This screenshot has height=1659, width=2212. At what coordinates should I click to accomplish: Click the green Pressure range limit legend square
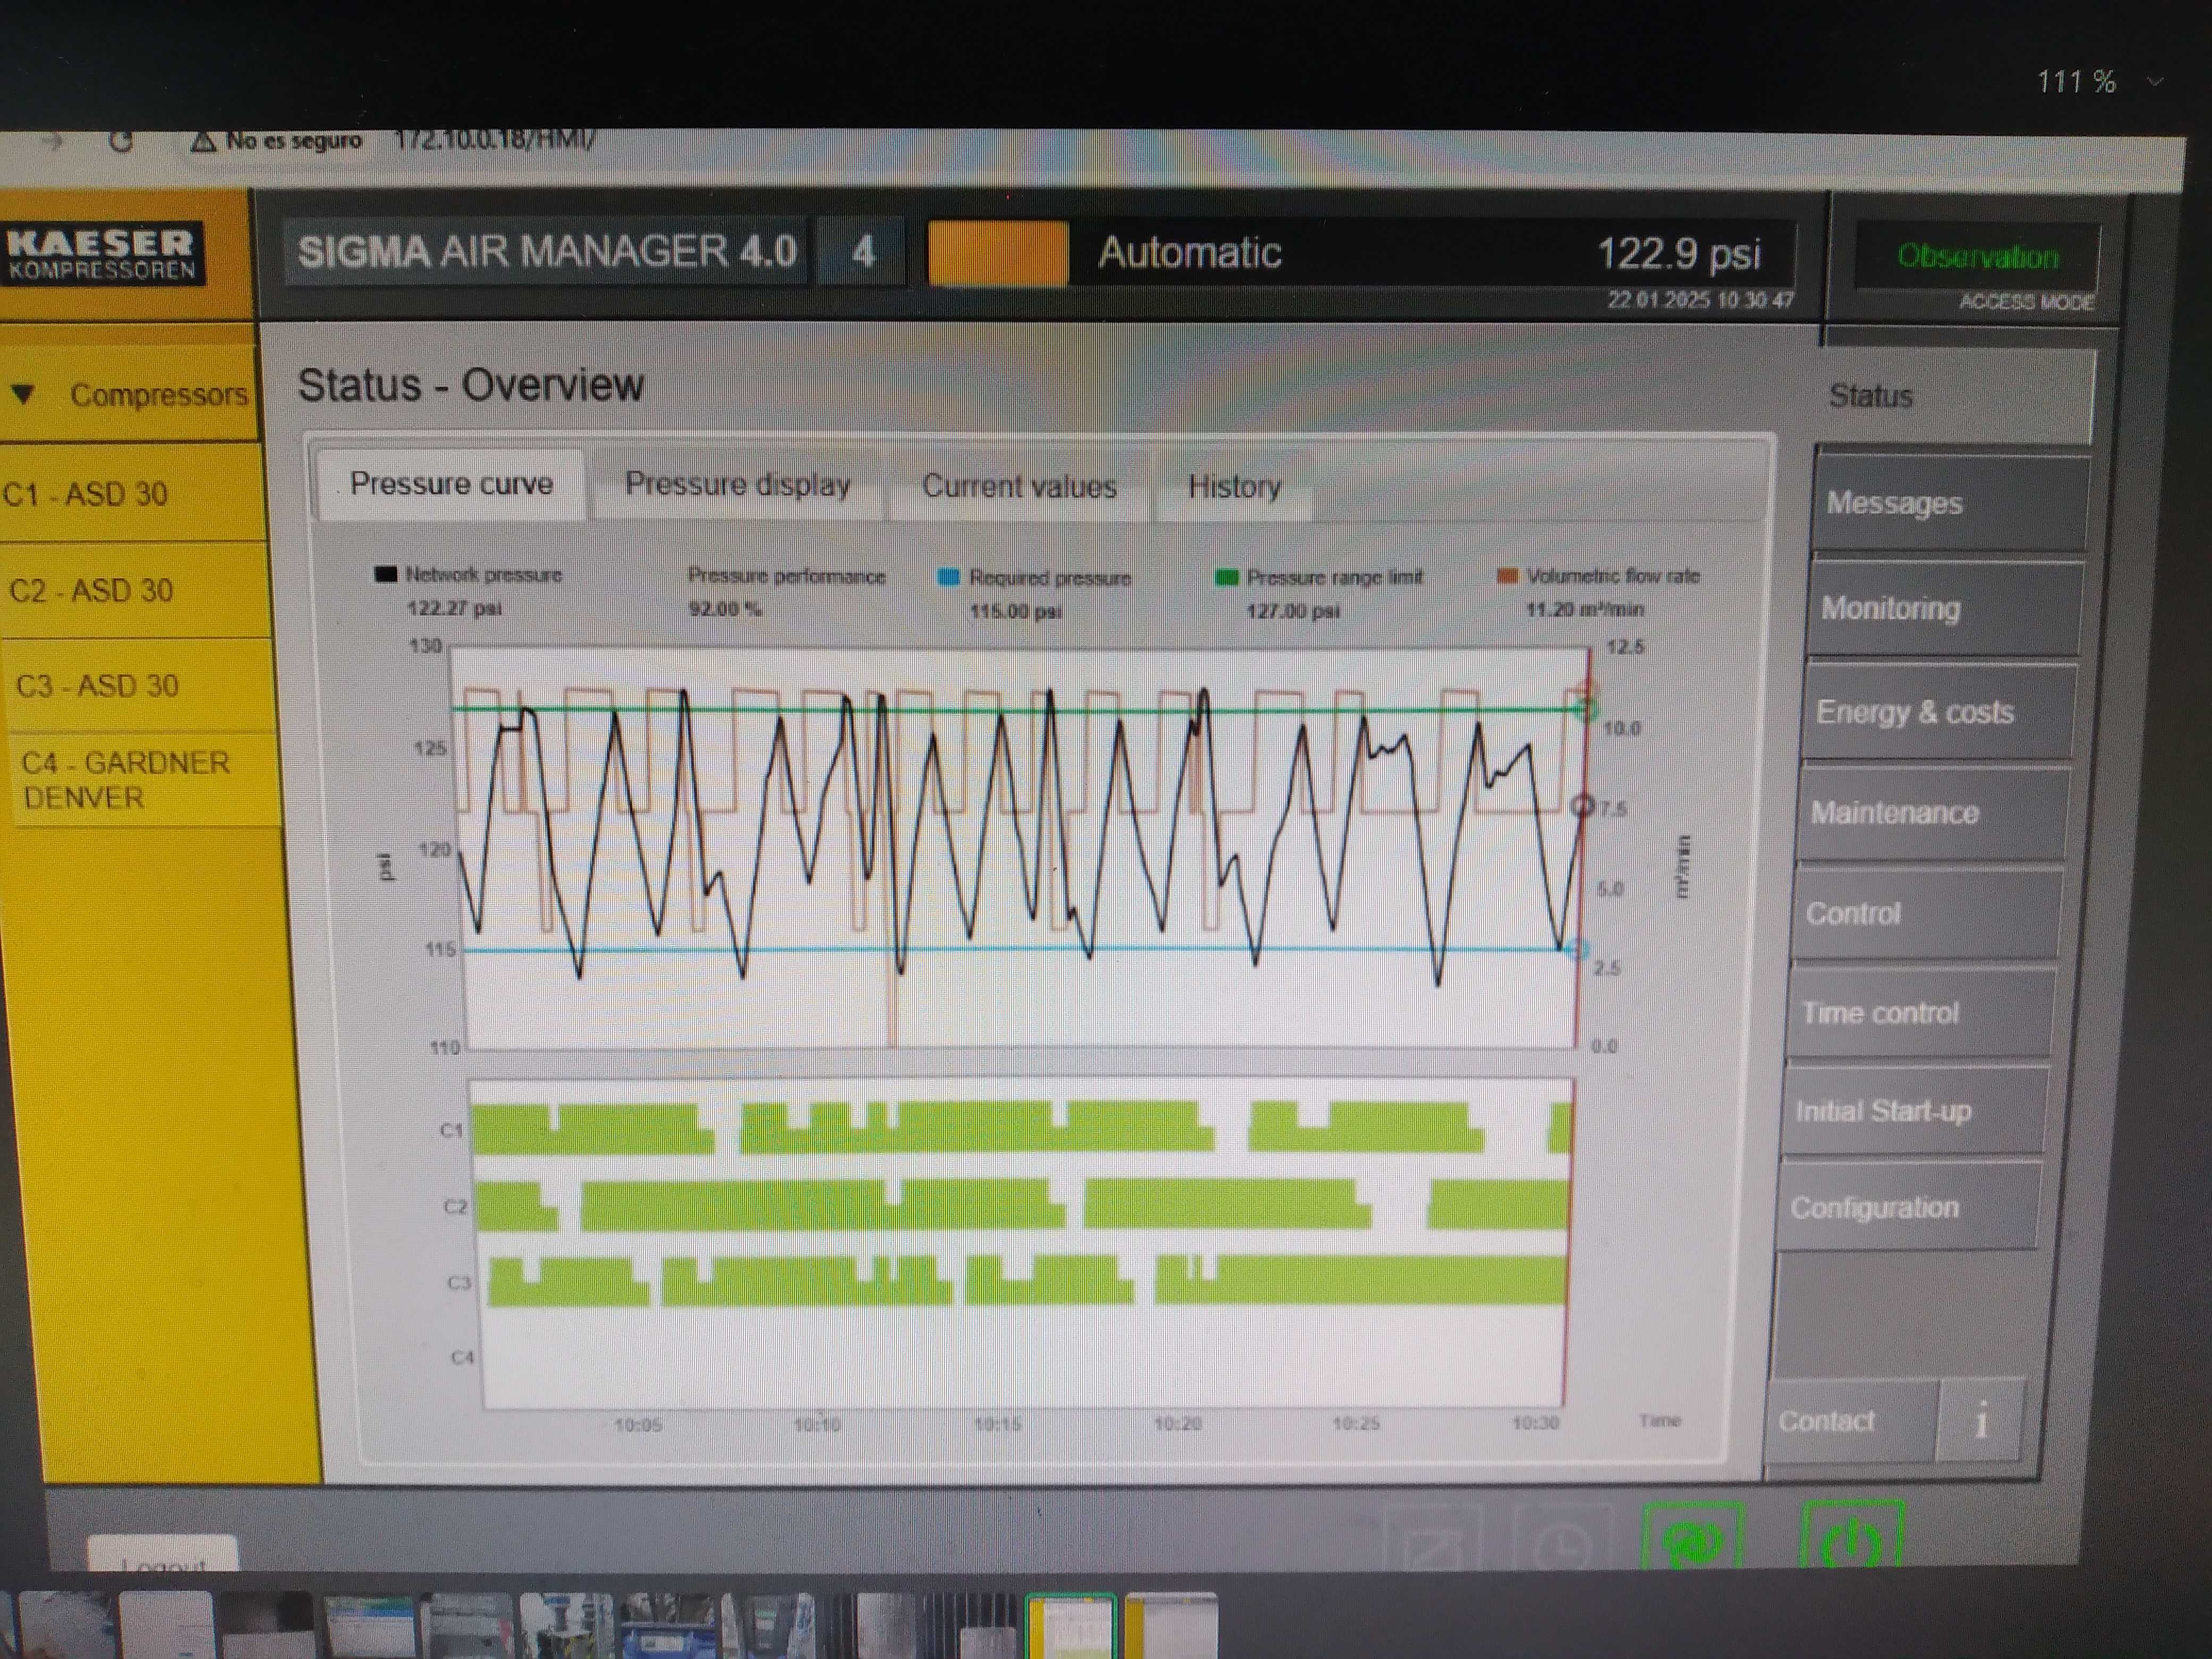point(1226,577)
